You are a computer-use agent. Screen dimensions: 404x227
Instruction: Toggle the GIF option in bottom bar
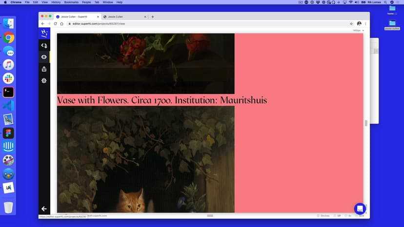click(x=337, y=215)
